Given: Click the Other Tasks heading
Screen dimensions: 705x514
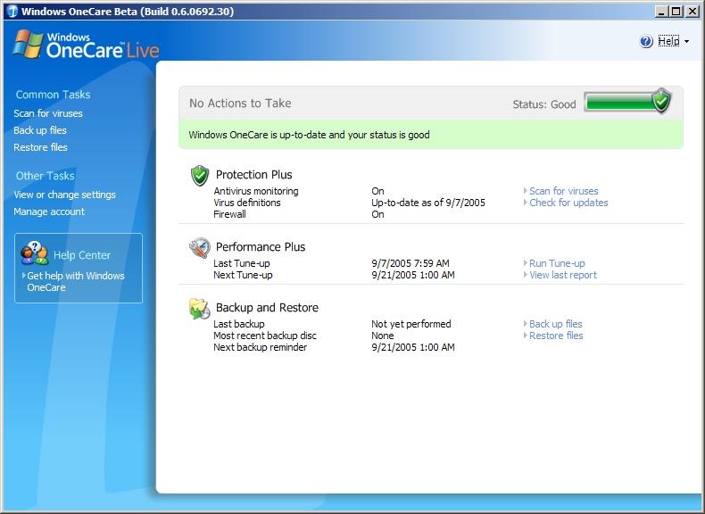Looking at the screenshot, I should [x=45, y=176].
